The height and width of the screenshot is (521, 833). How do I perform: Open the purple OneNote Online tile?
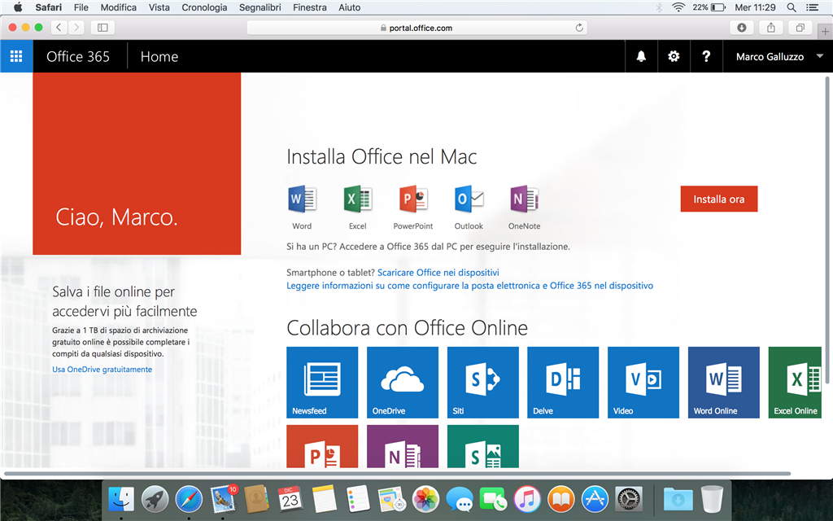coord(403,447)
